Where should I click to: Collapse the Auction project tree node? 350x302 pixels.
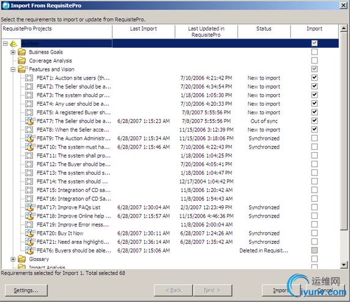point(6,44)
